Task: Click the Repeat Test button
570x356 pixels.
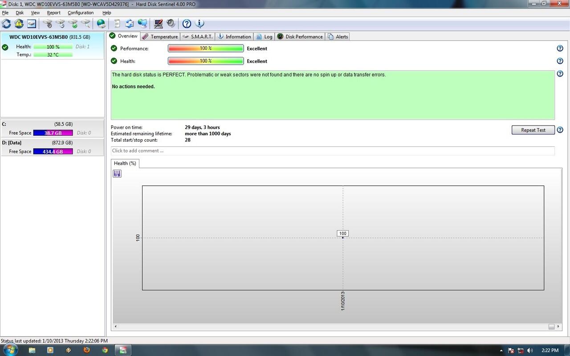Action: pyautogui.click(x=533, y=130)
